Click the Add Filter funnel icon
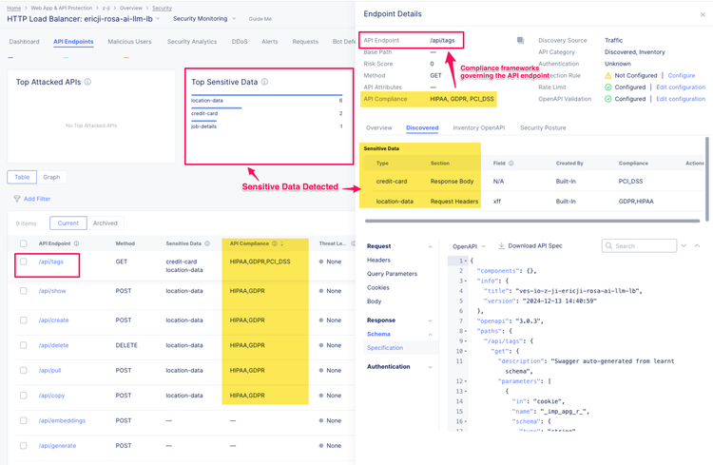713x465 pixels. (x=17, y=199)
